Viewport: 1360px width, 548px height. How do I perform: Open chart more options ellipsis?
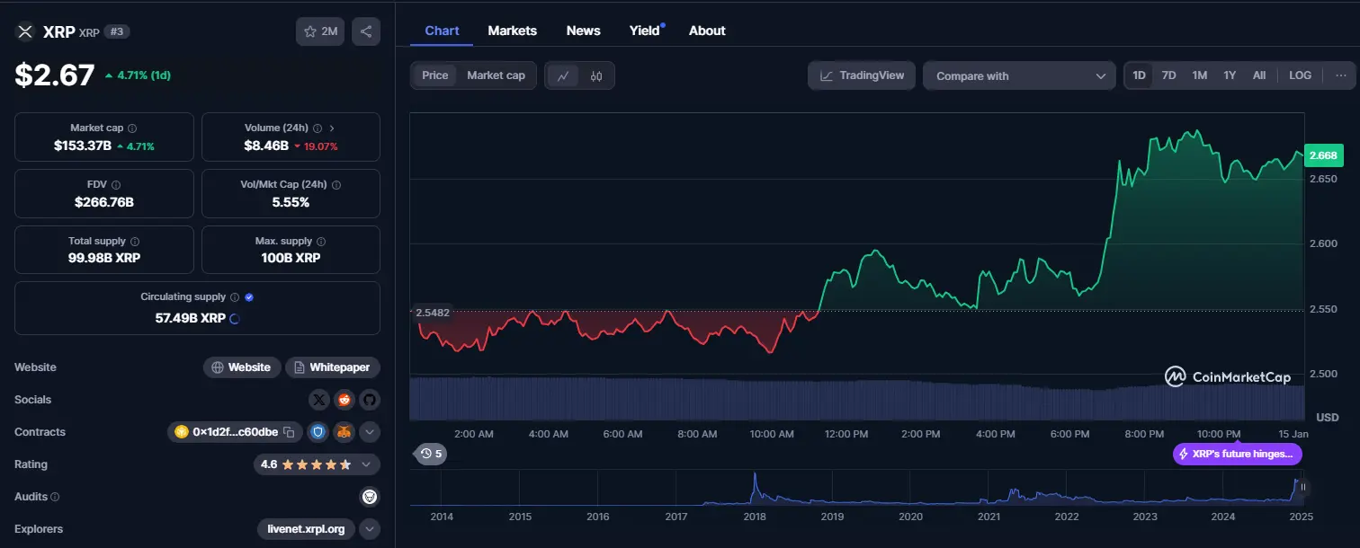pos(1340,75)
